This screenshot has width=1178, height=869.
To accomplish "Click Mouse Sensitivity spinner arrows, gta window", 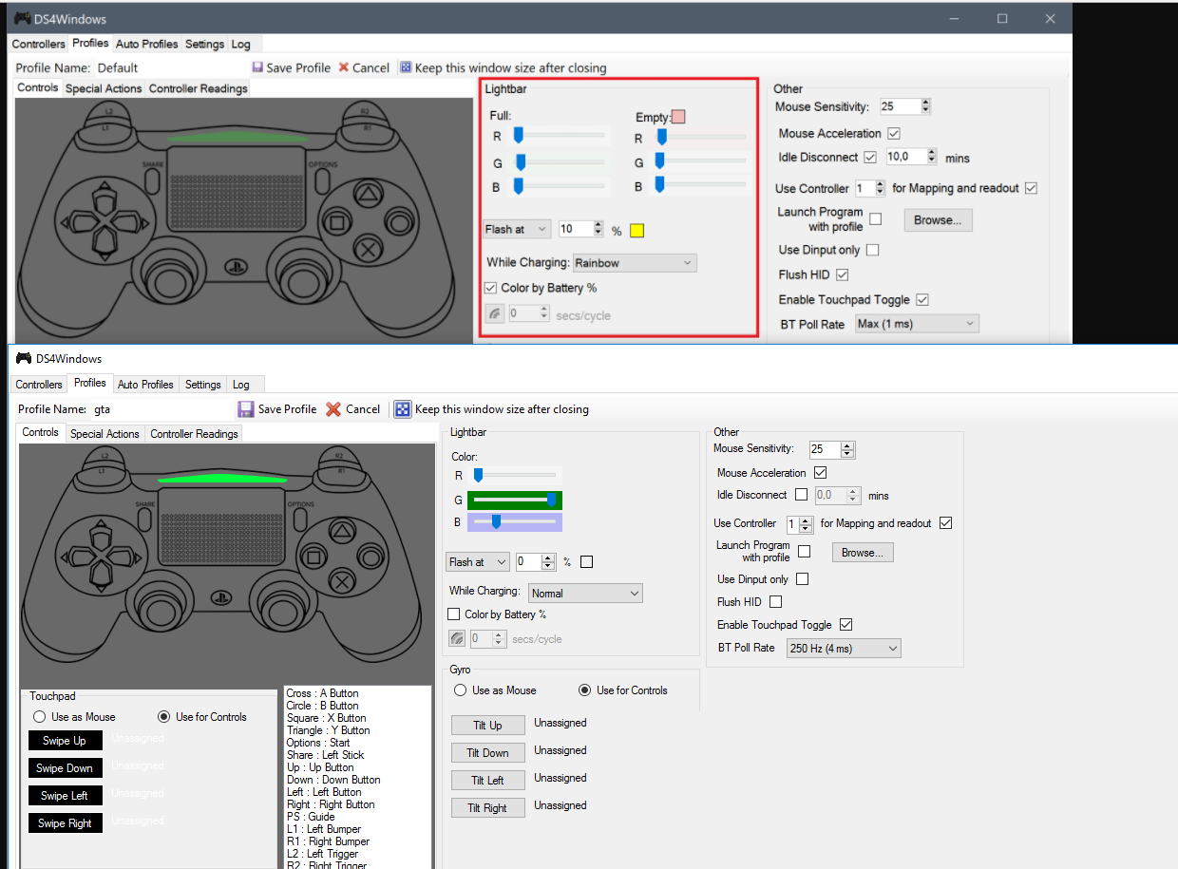I will coord(848,449).
